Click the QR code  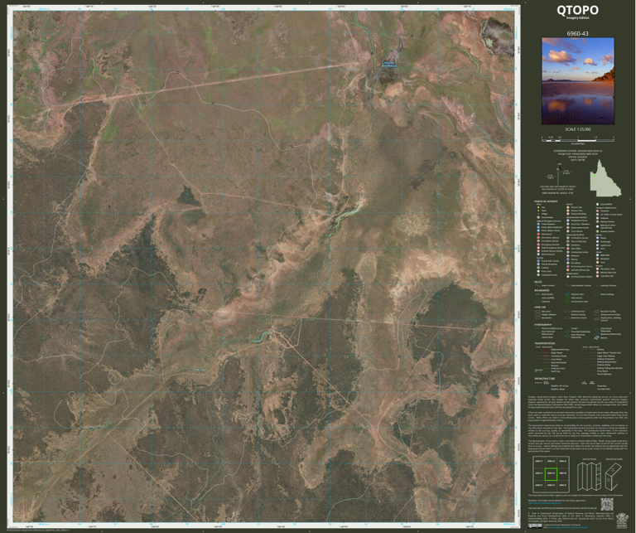[607, 504]
